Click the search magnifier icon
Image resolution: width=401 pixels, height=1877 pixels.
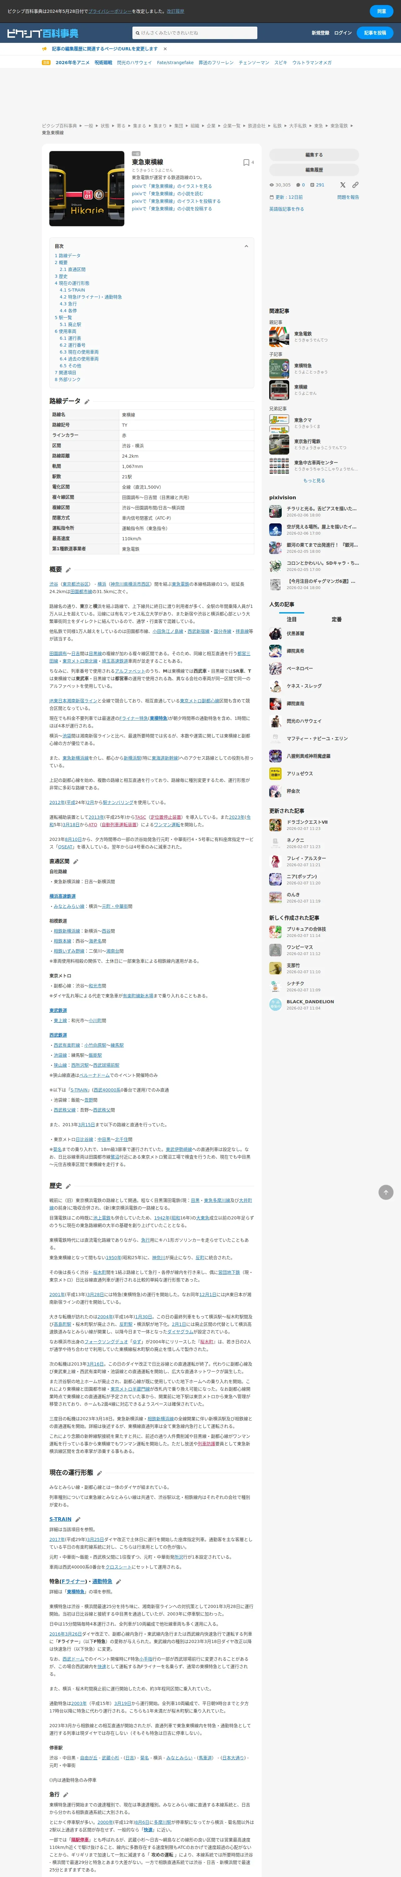pos(137,33)
